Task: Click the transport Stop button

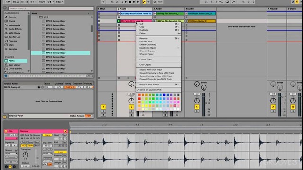Action: click(130, 2)
